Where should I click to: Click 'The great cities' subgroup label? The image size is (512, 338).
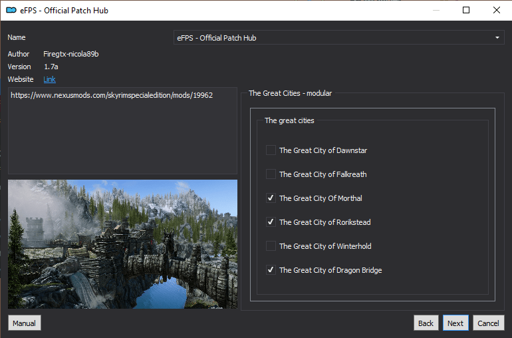(289, 120)
